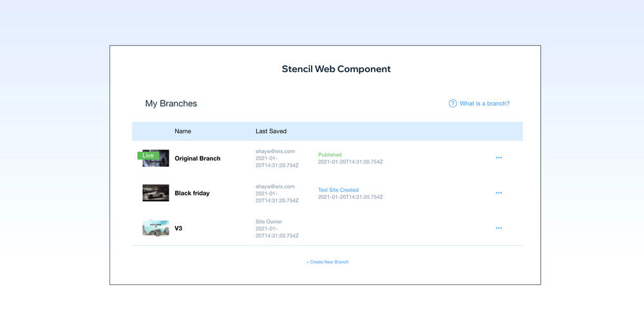Click the "Test Site Created" status
Viewport: 644px width, 332px height.
pos(339,190)
